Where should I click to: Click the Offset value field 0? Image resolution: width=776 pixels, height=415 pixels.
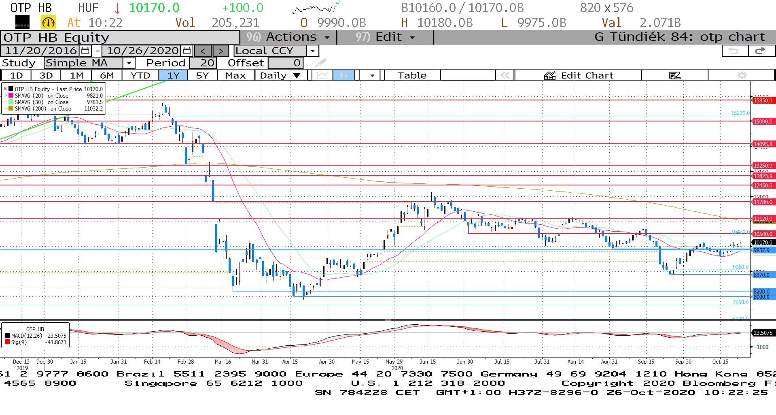pyautogui.click(x=285, y=63)
